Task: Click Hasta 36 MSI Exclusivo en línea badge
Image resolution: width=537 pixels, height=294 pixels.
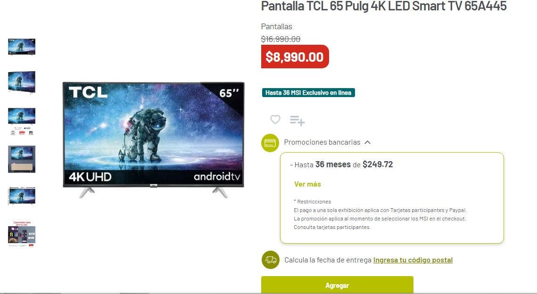Action: [x=308, y=93]
